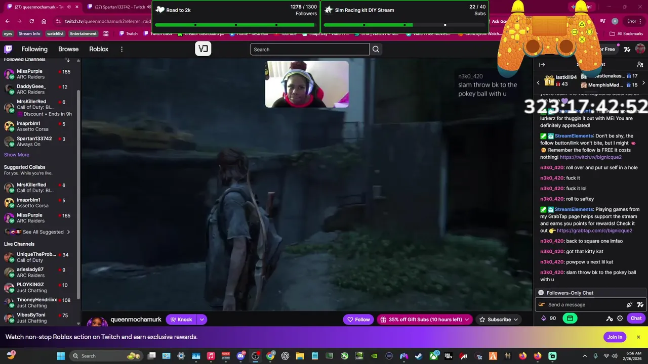Expand the Knock button dropdown arrow
The image size is (648, 364).
point(201,320)
